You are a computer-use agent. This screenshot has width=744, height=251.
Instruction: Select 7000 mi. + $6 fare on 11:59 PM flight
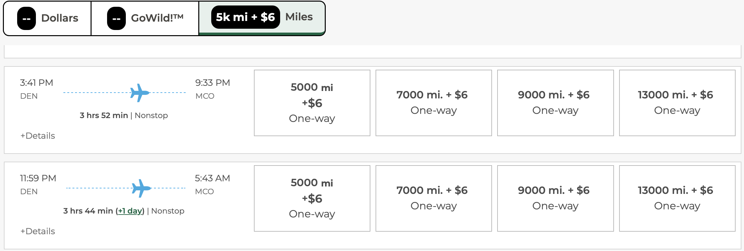coord(433,198)
